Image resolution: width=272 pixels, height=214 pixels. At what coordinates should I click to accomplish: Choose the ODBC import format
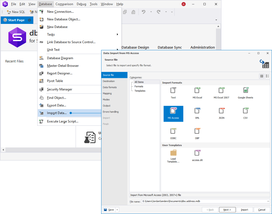(x=173, y=134)
